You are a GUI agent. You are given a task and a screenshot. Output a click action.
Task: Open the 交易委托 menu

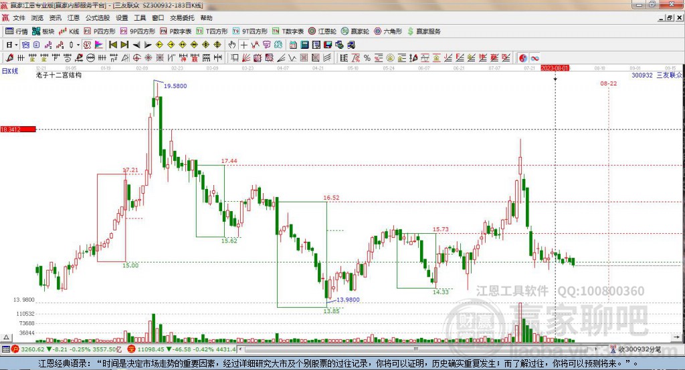pyautogui.click(x=182, y=18)
